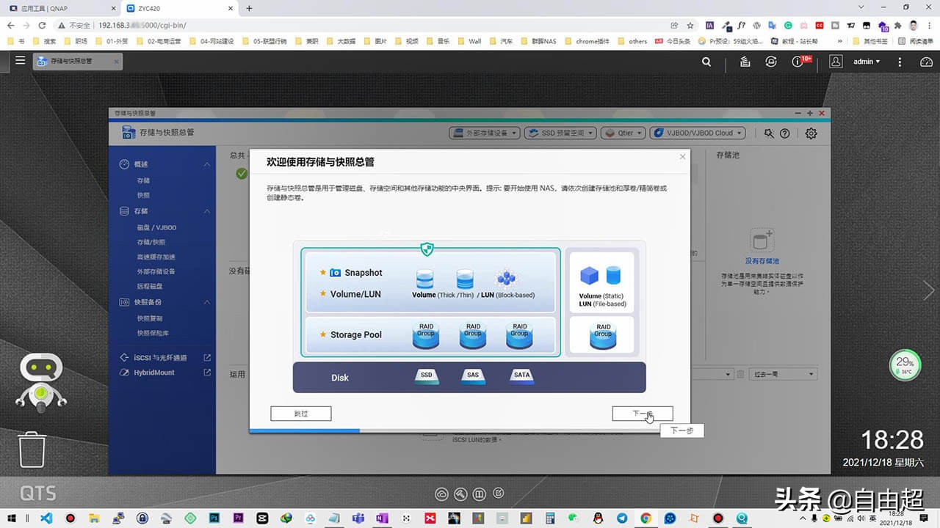Open the notification bell showing 10+ badge
The image size is (940, 528).
[x=798, y=62]
